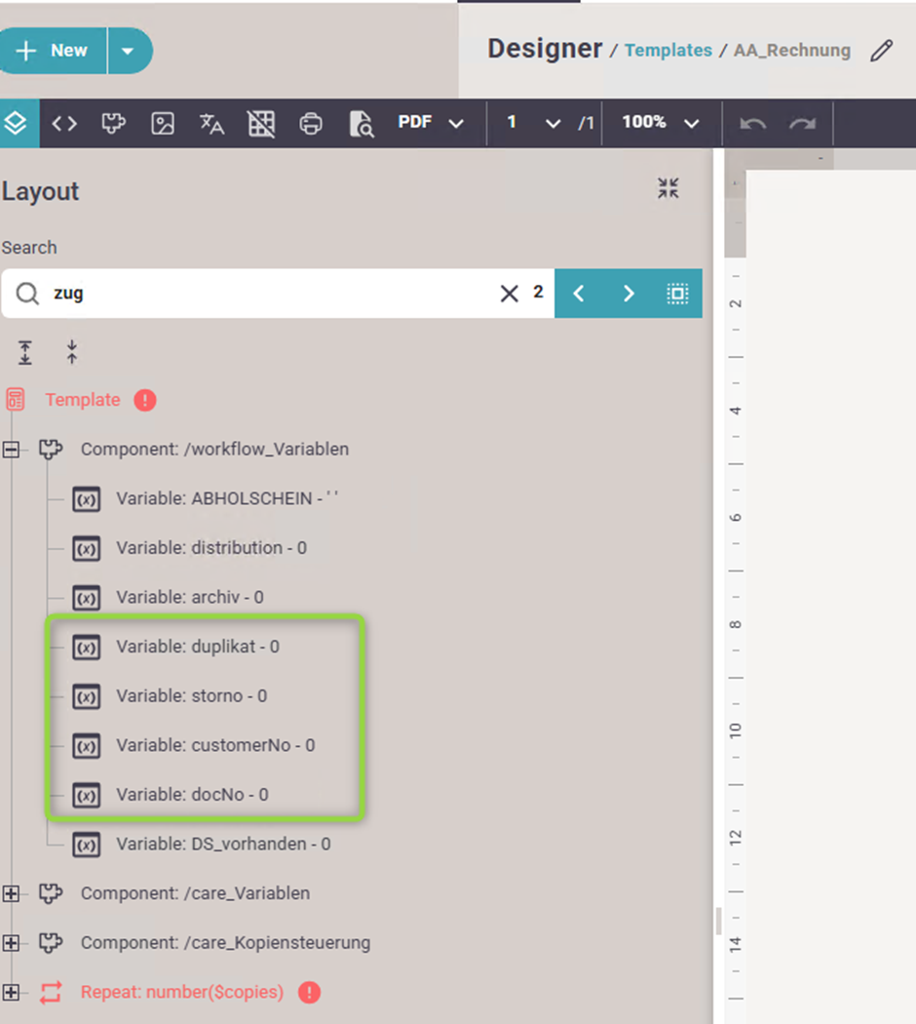The image size is (916, 1024).
Task: Click the search input field
Action: point(273,294)
